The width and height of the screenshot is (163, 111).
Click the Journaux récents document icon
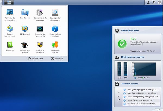tap(117, 84)
